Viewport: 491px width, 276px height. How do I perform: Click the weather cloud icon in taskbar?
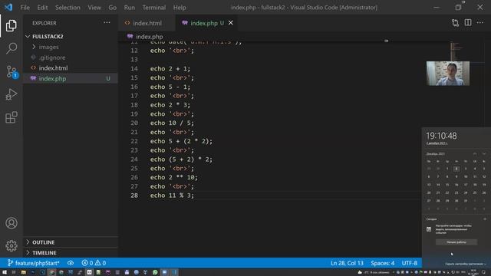click(x=360, y=272)
